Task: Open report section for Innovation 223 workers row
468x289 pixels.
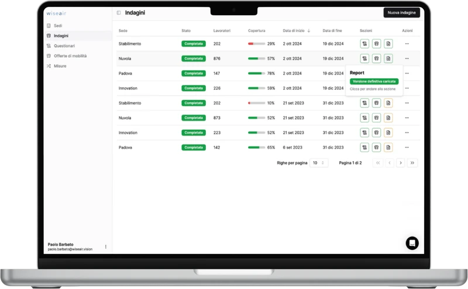Action: [x=388, y=133]
